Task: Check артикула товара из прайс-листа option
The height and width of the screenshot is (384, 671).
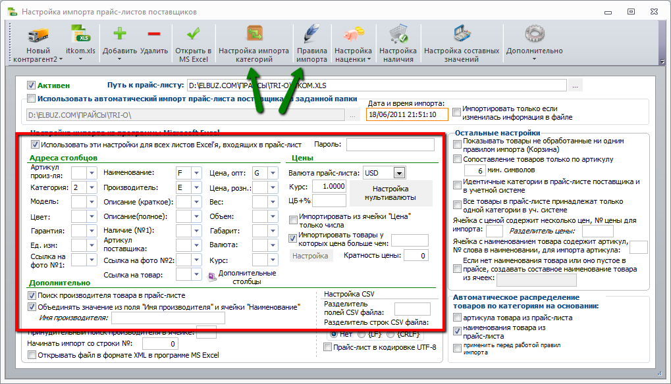Action: [x=457, y=318]
